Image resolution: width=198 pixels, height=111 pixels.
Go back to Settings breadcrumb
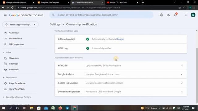pos(55,24)
